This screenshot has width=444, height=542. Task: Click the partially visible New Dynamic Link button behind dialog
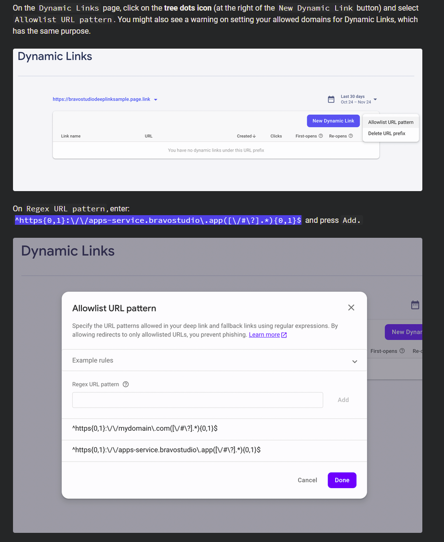[404, 332]
